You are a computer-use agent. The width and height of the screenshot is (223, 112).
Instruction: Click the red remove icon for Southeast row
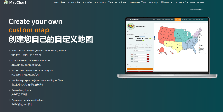(x=148, y=62)
